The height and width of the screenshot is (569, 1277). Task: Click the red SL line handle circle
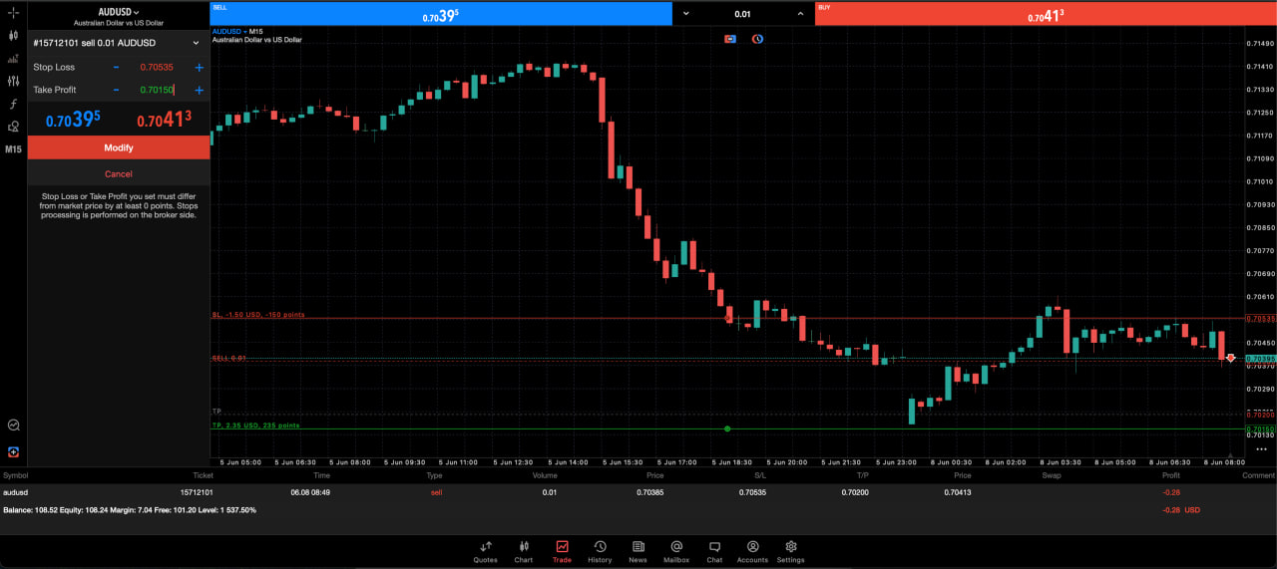[x=727, y=319]
